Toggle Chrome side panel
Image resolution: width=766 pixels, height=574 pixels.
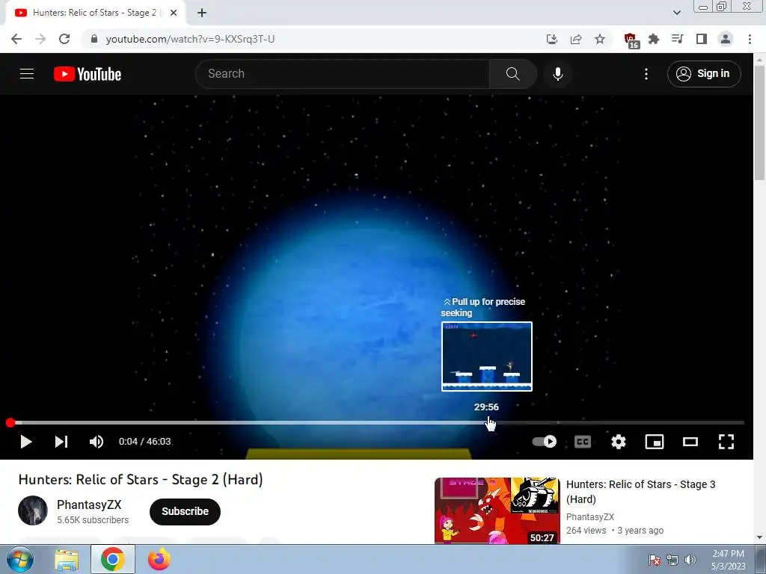702,39
